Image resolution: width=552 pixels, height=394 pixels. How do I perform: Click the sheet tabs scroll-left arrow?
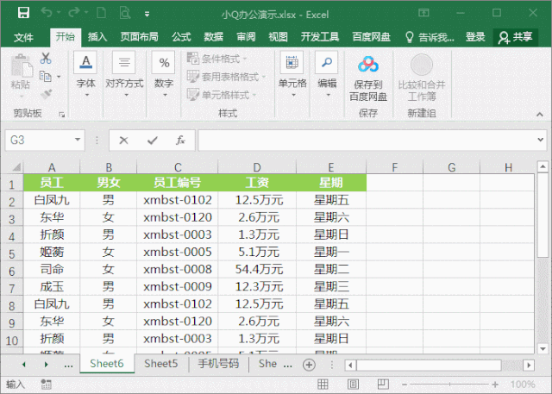(x=24, y=365)
